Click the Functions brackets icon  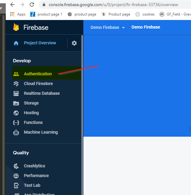(16, 123)
